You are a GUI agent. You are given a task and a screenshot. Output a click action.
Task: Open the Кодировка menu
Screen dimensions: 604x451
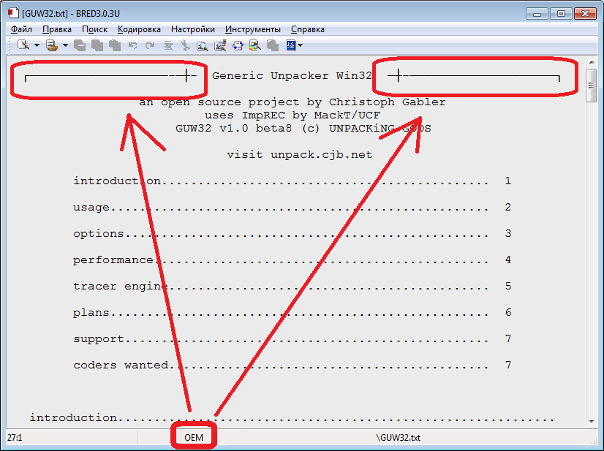pos(139,29)
